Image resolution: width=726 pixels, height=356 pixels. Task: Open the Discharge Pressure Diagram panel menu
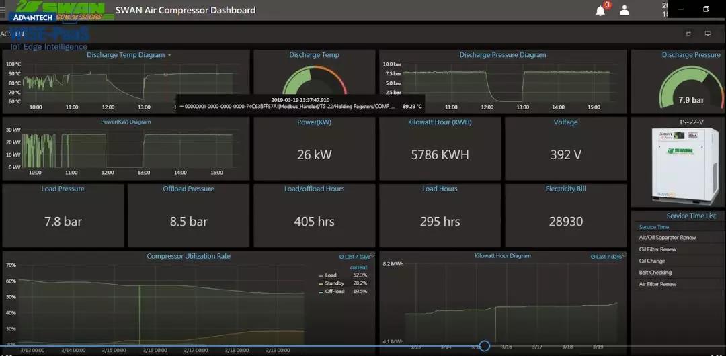[x=502, y=55]
